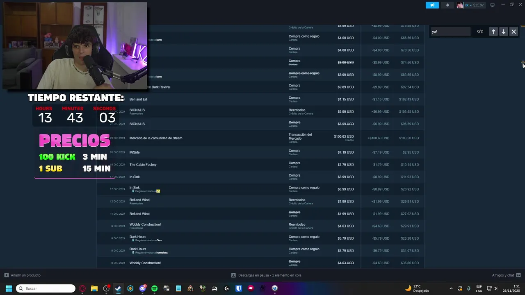The image size is (525, 295).
Task: Click the '0/2' search match counter
Action: pos(480,32)
